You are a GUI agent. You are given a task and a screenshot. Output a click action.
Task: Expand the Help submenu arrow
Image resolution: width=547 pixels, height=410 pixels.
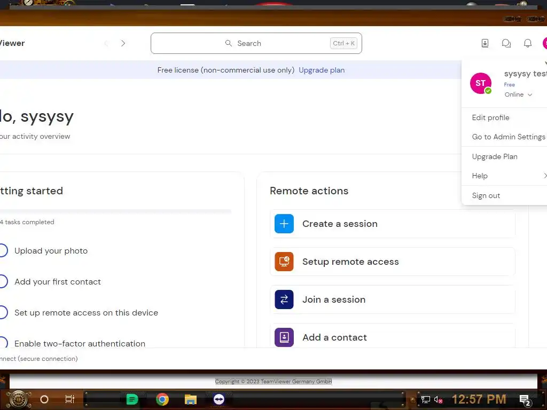(x=545, y=176)
